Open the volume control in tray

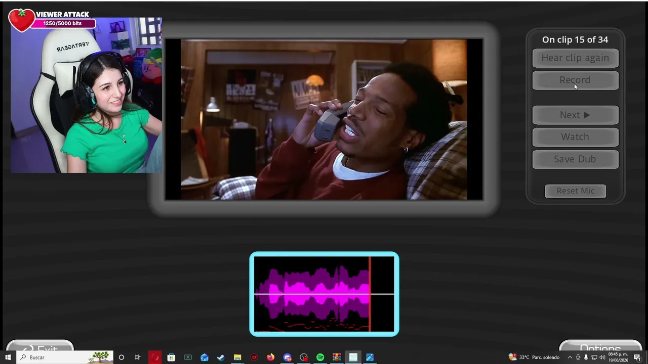coord(602,357)
